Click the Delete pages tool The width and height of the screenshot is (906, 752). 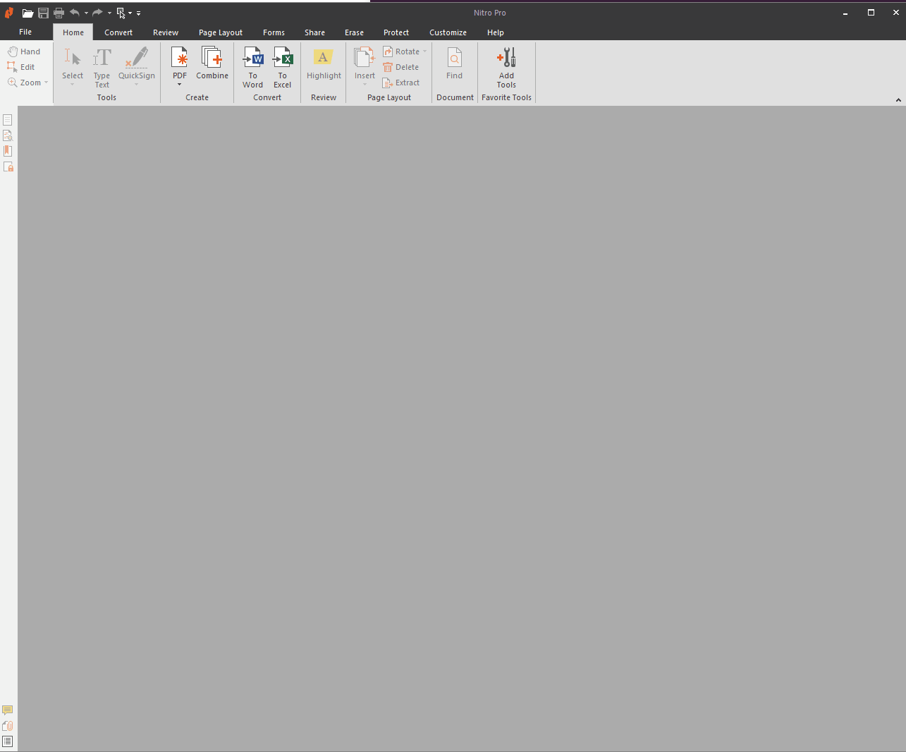[x=403, y=67]
